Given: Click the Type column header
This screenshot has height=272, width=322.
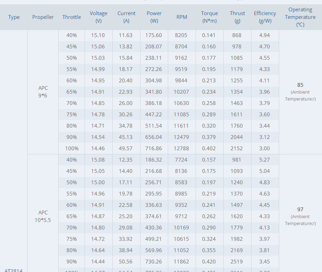Looking at the screenshot, I should [x=14, y=17].
